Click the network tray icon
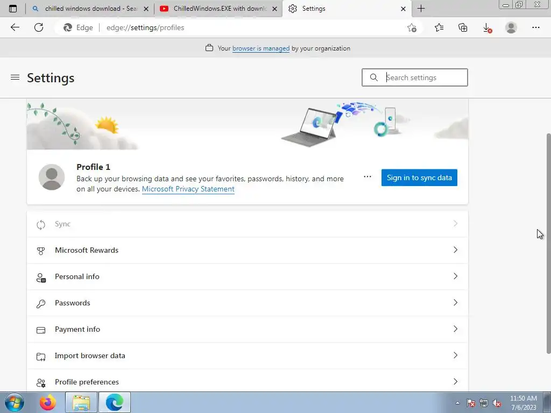This screenshot has width=551, height=413. pos(484,403)
